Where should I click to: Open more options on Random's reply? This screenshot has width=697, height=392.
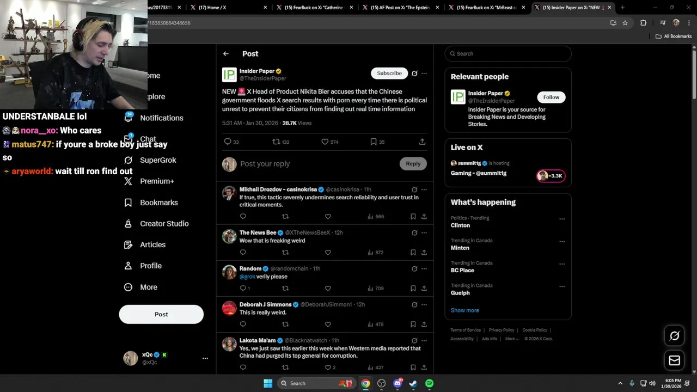[424, 268]
